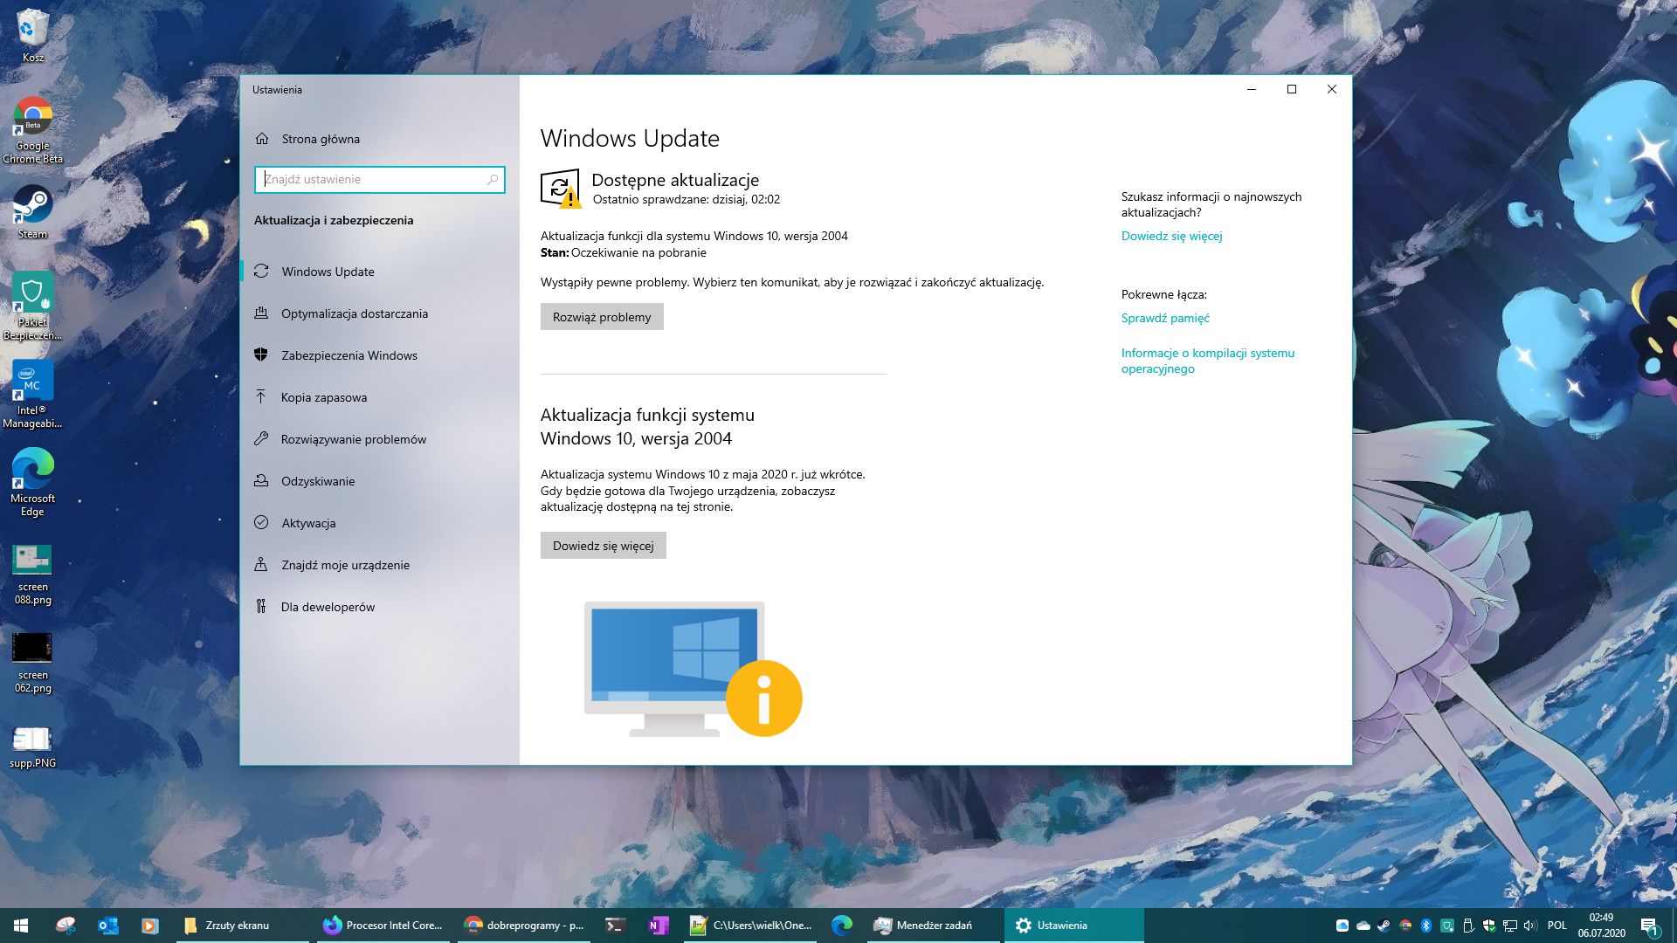Click the Home icon next to Strona główna
Image resolution: width=1677 pixels, height=943 pixels.
(262, 139)
